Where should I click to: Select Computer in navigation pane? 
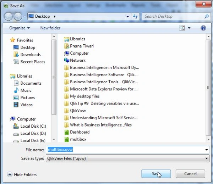tap(23, 119)
